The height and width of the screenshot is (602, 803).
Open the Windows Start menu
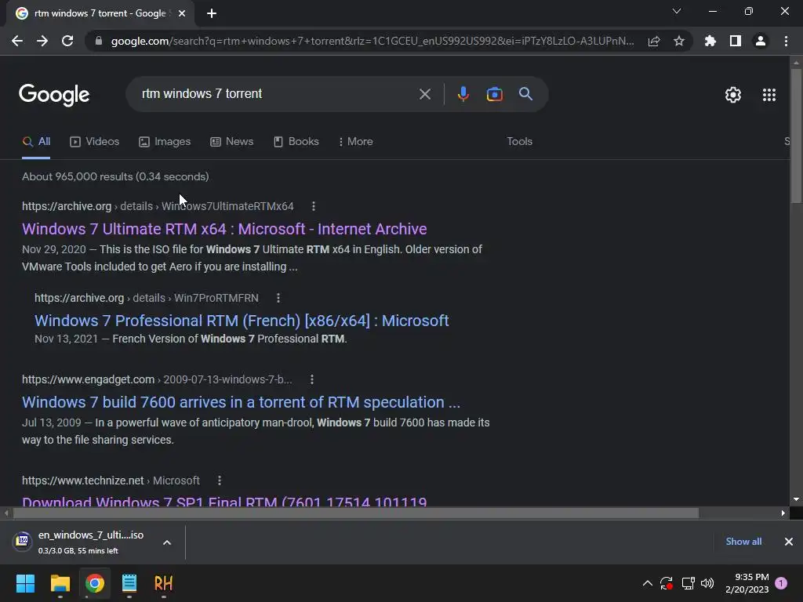pos(25,583)
